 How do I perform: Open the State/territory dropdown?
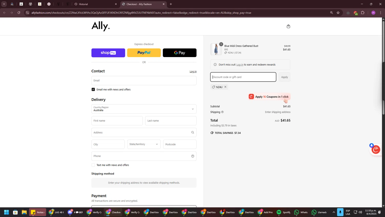tap(144, 144)
